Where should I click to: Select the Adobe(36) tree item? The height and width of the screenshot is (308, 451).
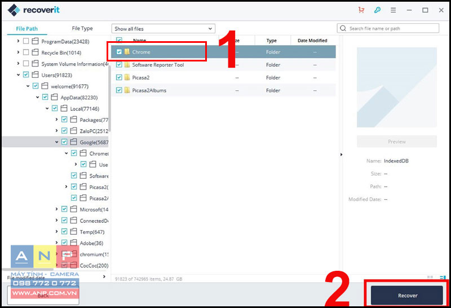[91, 243]
